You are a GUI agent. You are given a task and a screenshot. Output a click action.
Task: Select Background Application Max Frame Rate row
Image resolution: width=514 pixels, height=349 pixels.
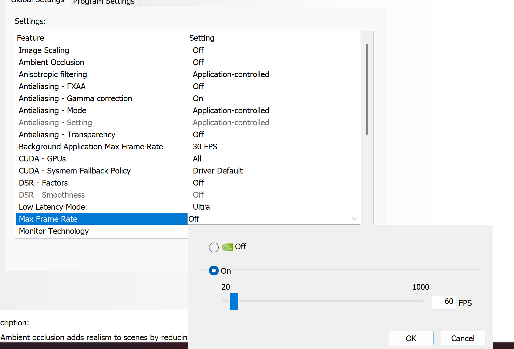91,147
